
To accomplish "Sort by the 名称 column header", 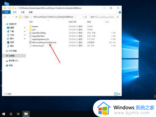I will coord(31,22).
